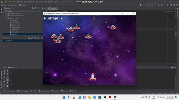
Task: Open Windows taskbar search
Action: (69, 97)
